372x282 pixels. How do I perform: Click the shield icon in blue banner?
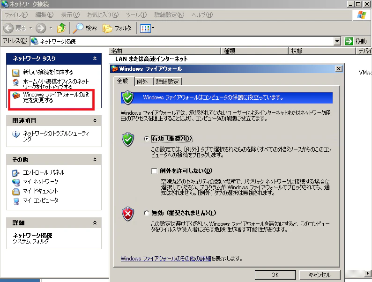coord(128,97)
